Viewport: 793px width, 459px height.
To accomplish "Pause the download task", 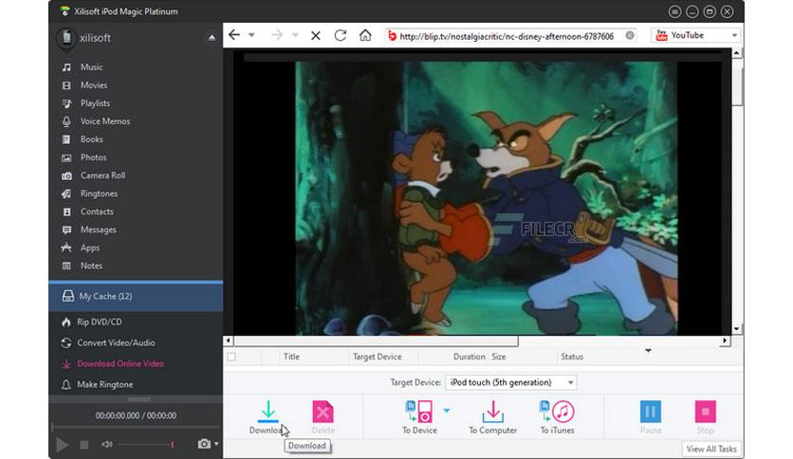I will tap(651, 417).
